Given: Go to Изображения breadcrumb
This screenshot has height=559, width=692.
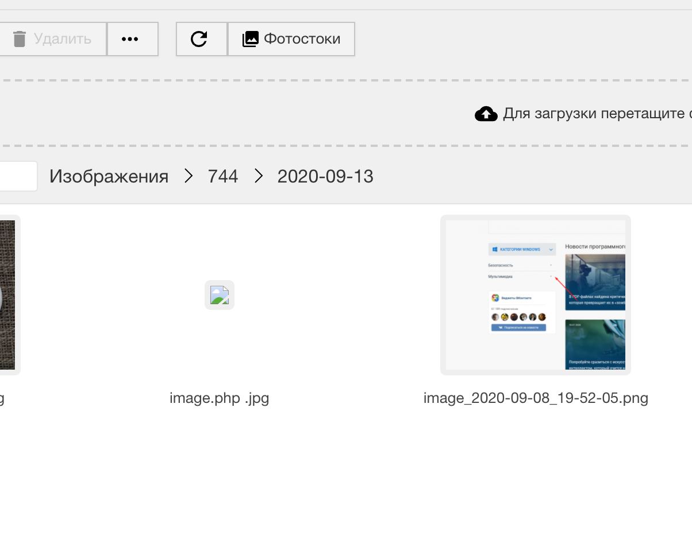Looking at the screenshot, I should 109,176.
